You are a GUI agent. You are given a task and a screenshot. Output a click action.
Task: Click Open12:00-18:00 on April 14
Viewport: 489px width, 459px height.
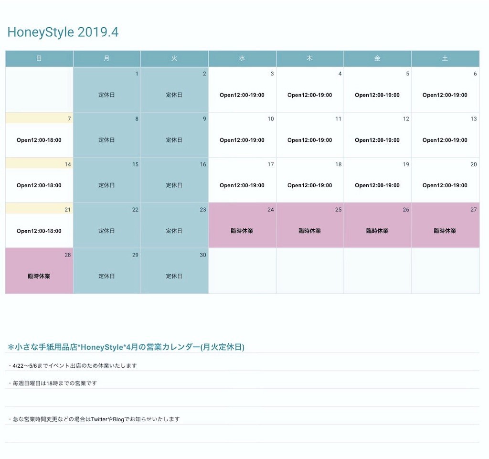coord(39,185)
